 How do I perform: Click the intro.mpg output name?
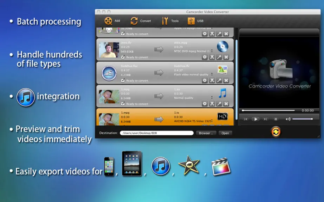[180, 43]
